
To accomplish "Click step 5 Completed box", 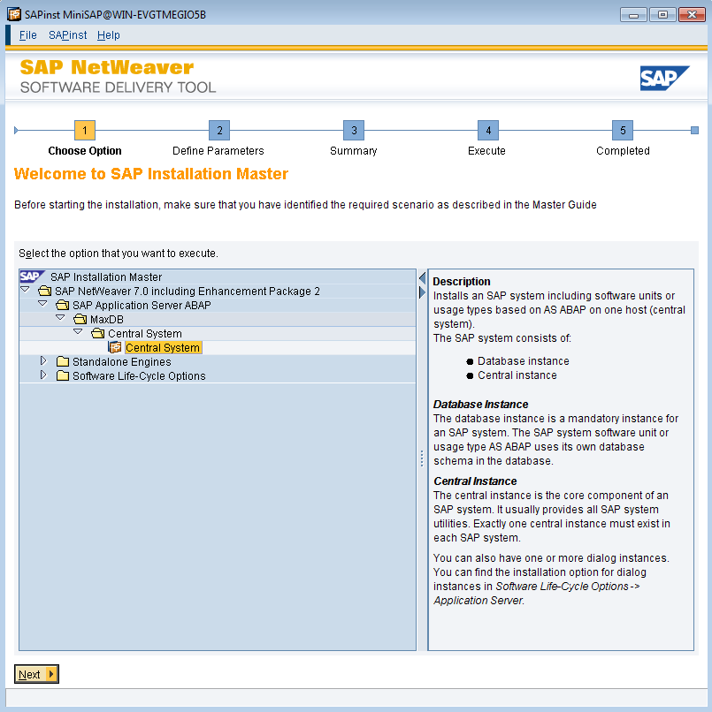I will 622,130.
